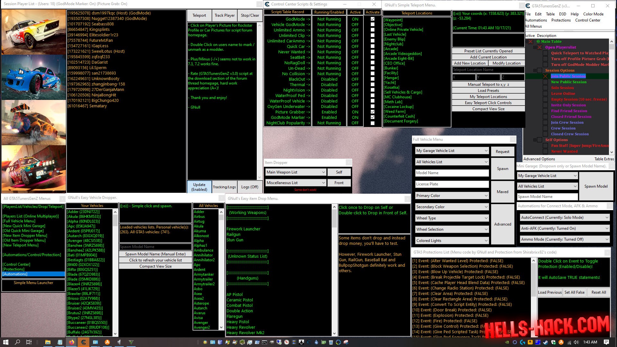Image resolution: width=617 pixels, height=347 pixels.
Task: Switch to Firefox on the taskbar
Action: (x=71, y=342)
